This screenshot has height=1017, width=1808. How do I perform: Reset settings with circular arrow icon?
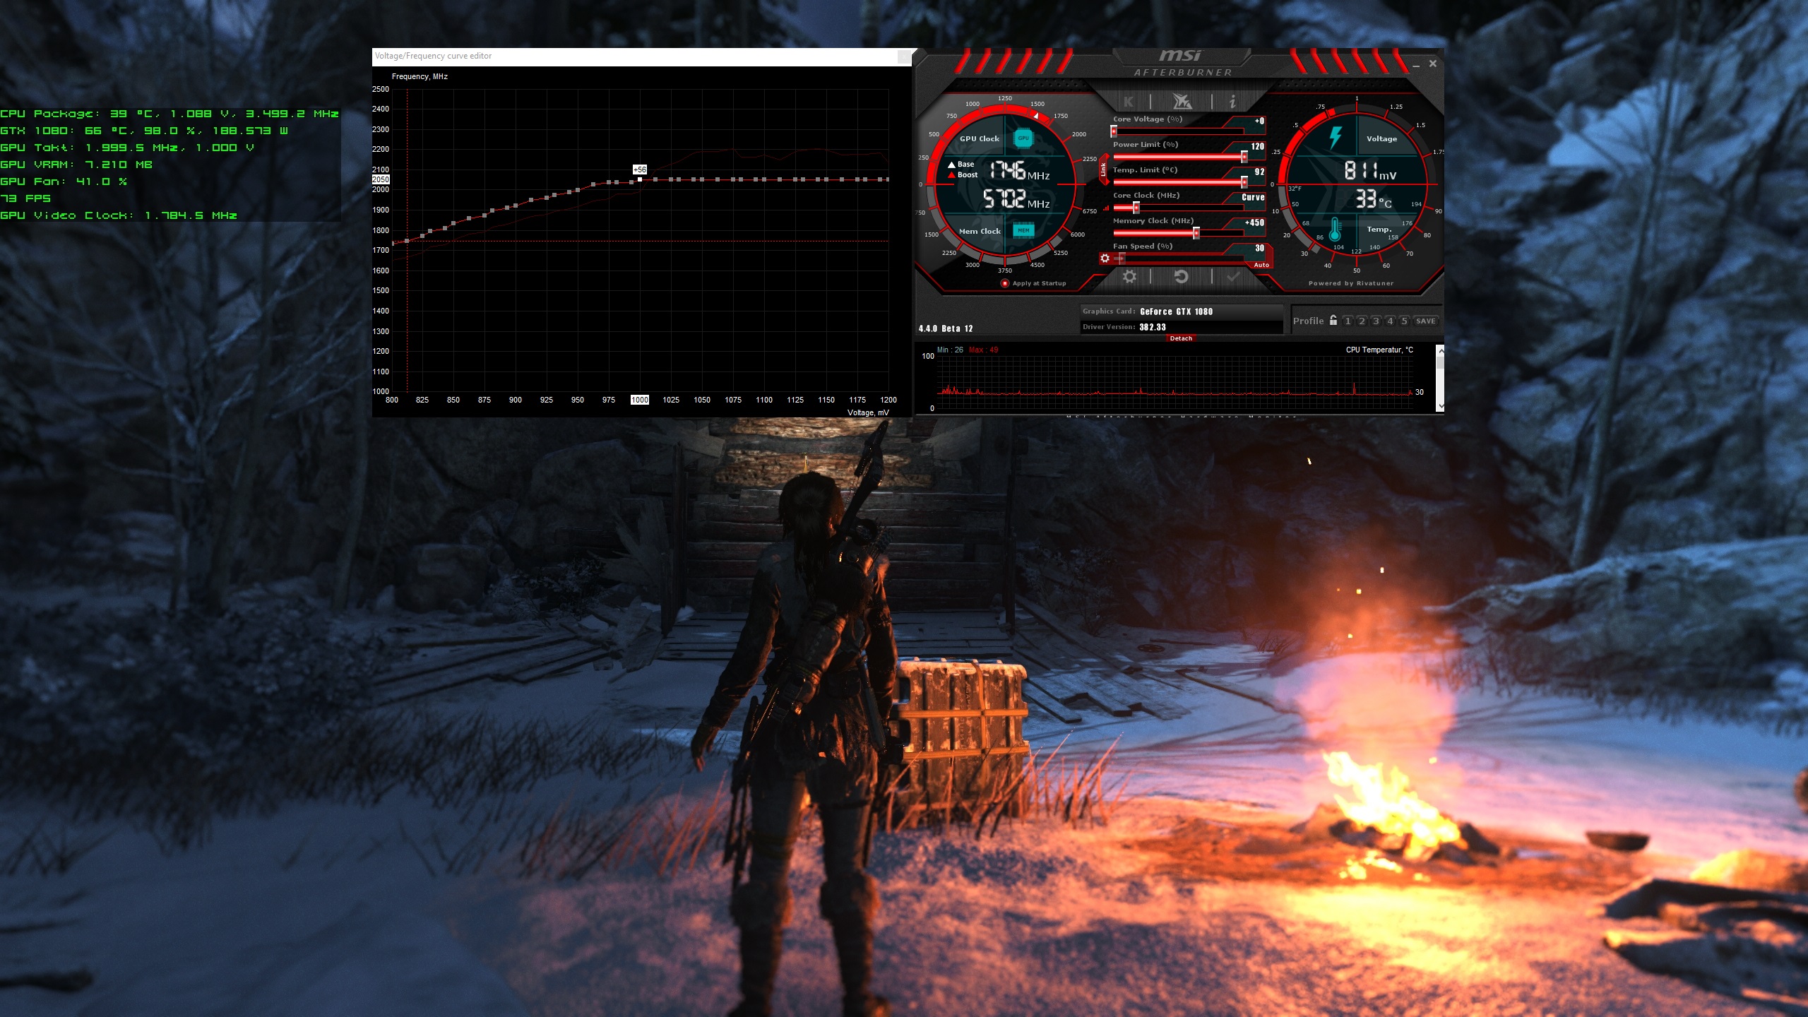1181,277
